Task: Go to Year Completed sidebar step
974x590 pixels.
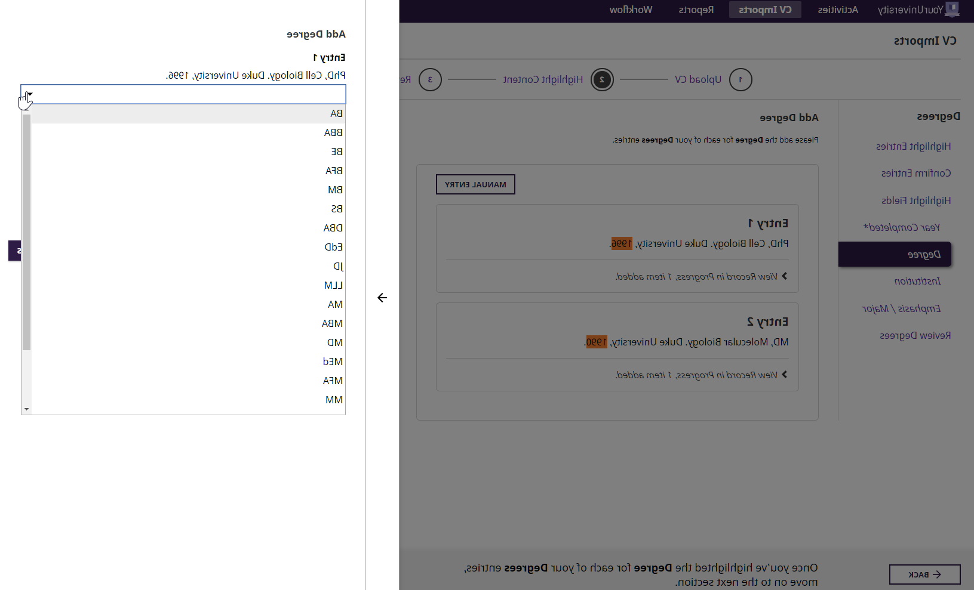Action: 902,227
